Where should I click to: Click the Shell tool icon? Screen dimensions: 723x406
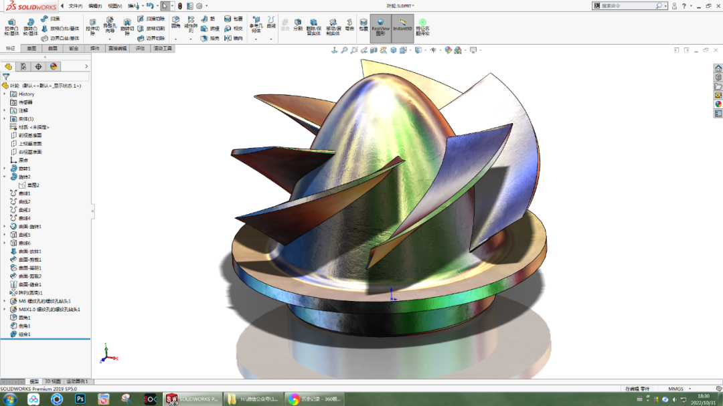click(x=206, y=37)
